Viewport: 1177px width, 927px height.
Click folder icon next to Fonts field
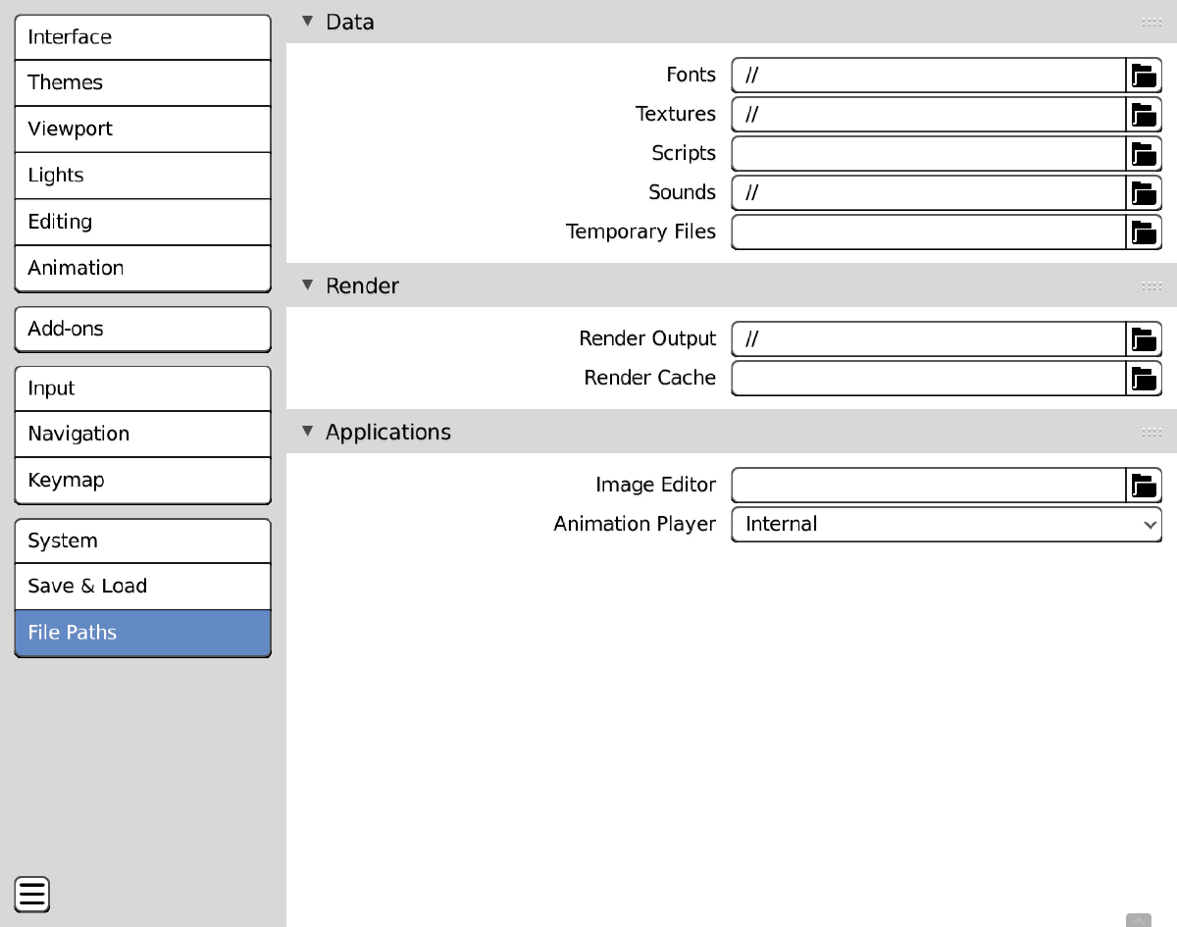[1143, 76]
